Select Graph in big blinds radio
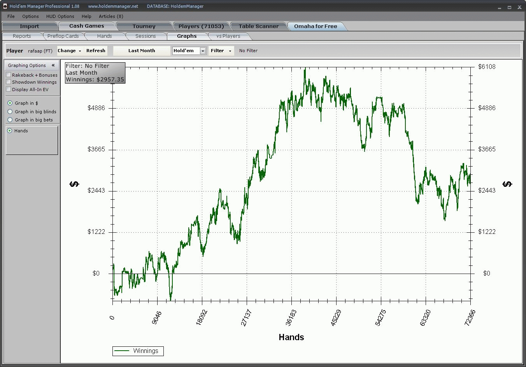 [x=10, y=112]
